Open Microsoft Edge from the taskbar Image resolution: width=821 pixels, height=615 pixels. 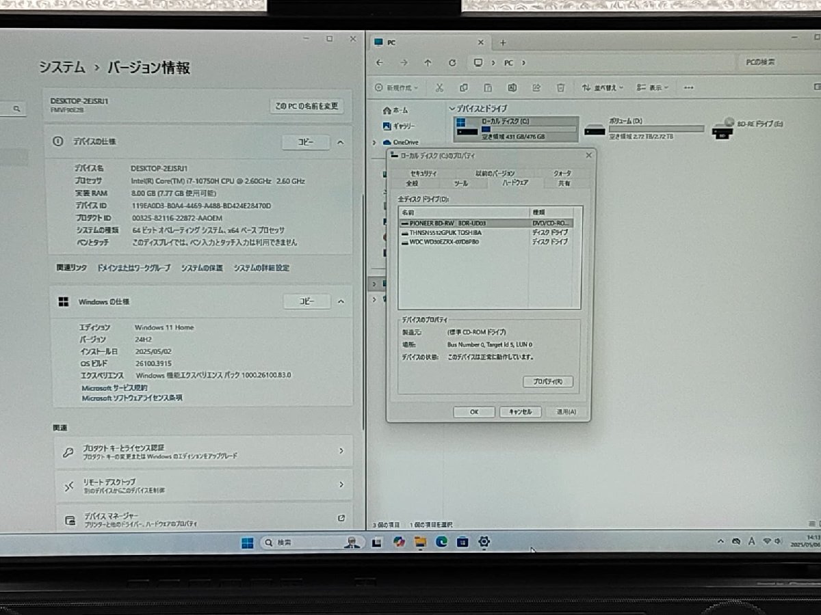[441, 542]
